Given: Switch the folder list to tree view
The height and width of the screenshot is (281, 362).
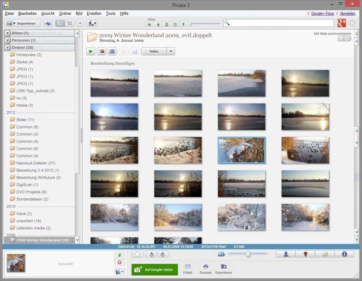Looking at the screenshot, I should coord(70,23).
